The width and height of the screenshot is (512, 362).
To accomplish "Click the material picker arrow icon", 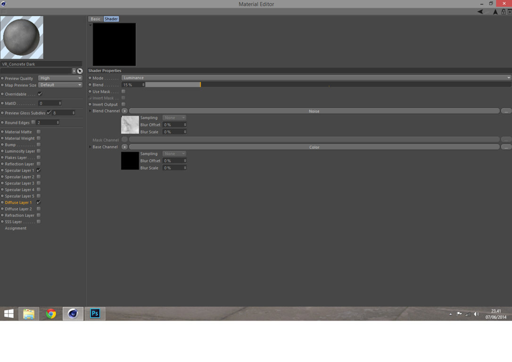I will (80, 71).
